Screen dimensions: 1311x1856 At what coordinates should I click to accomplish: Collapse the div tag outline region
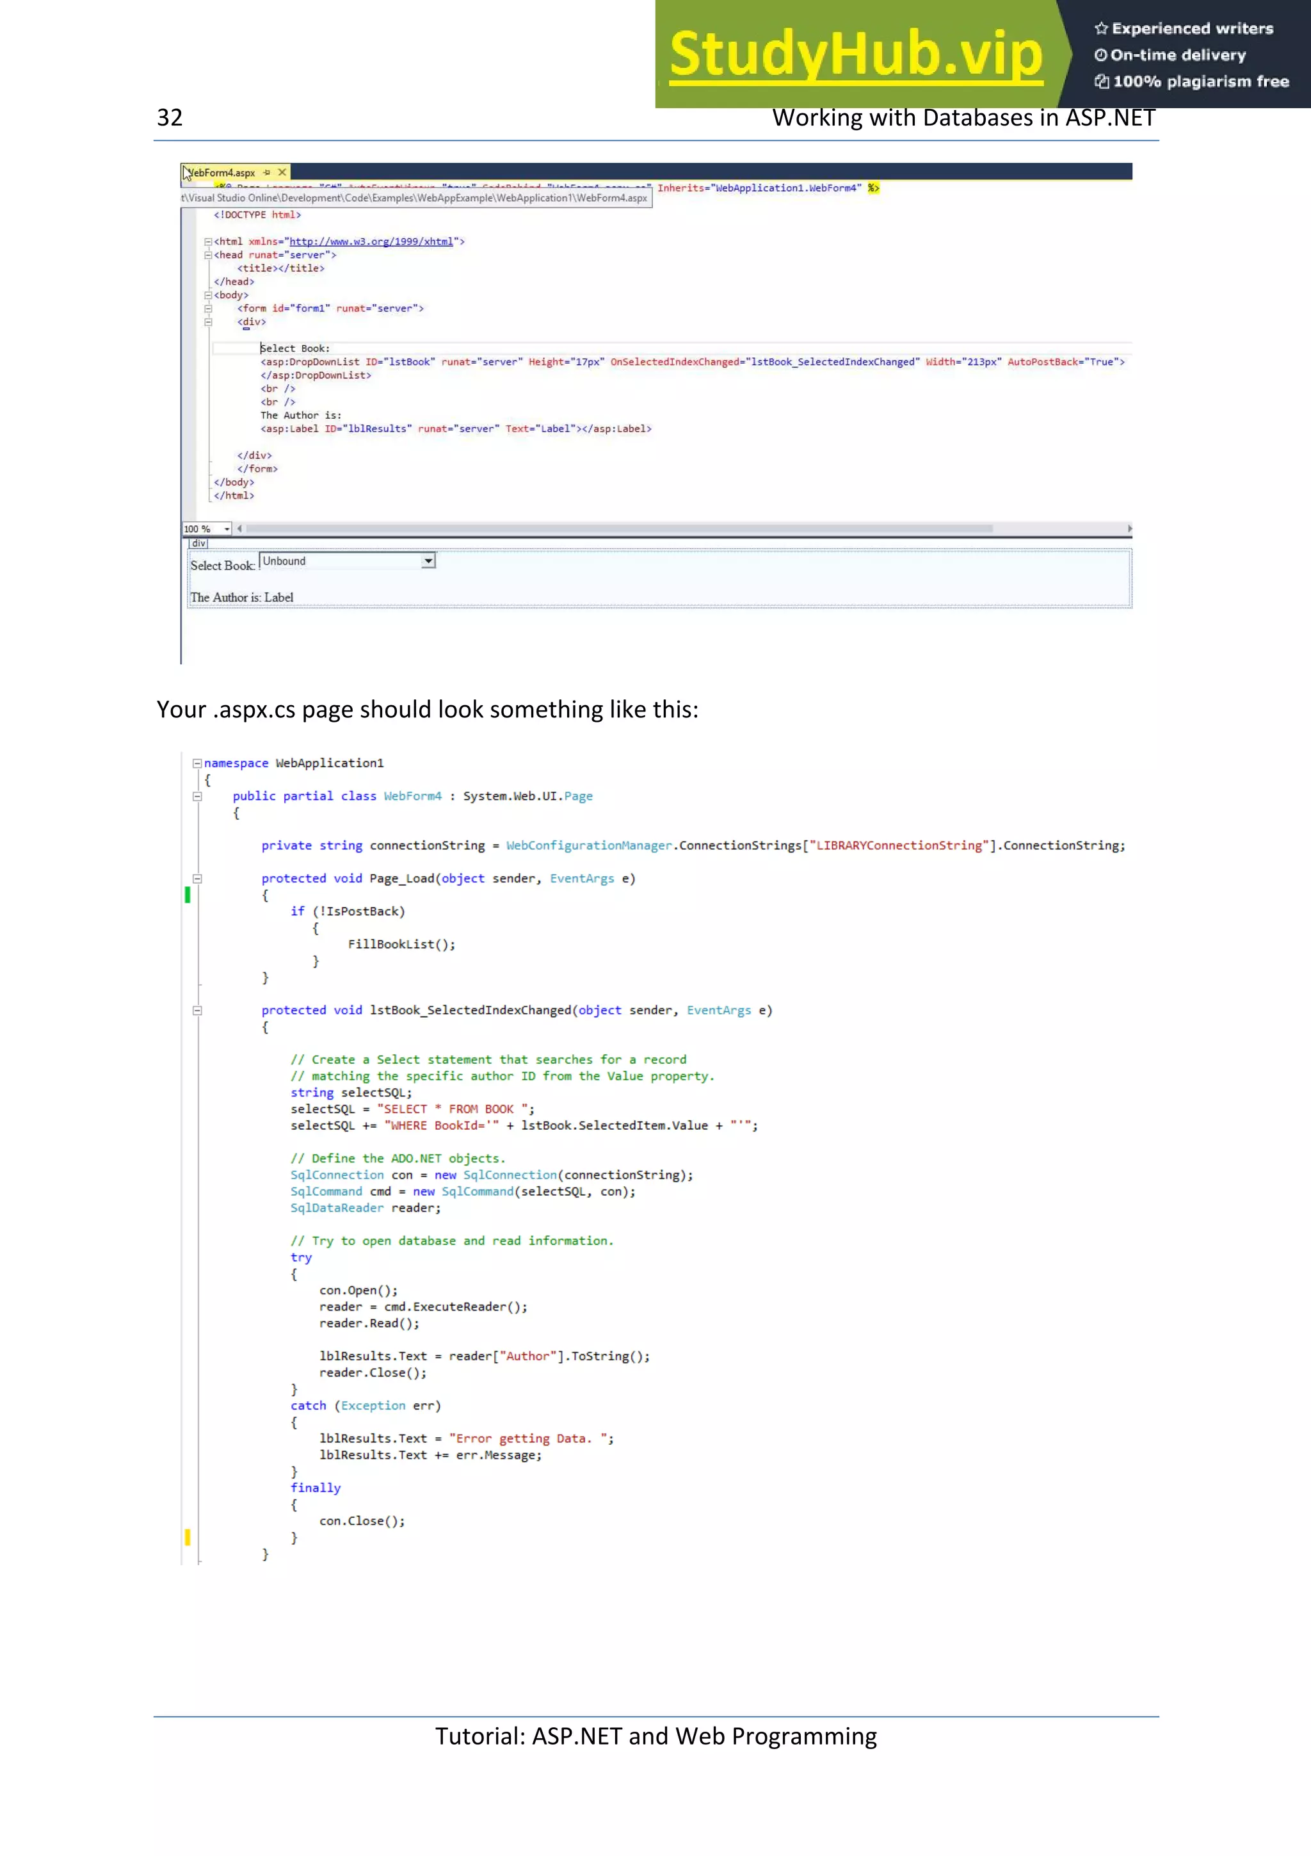(x=207, y=322)
